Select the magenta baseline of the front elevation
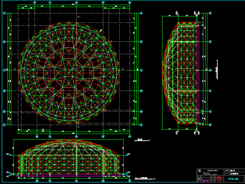The width and height of the screenshot is (245, 184). [x=69, y=175]
